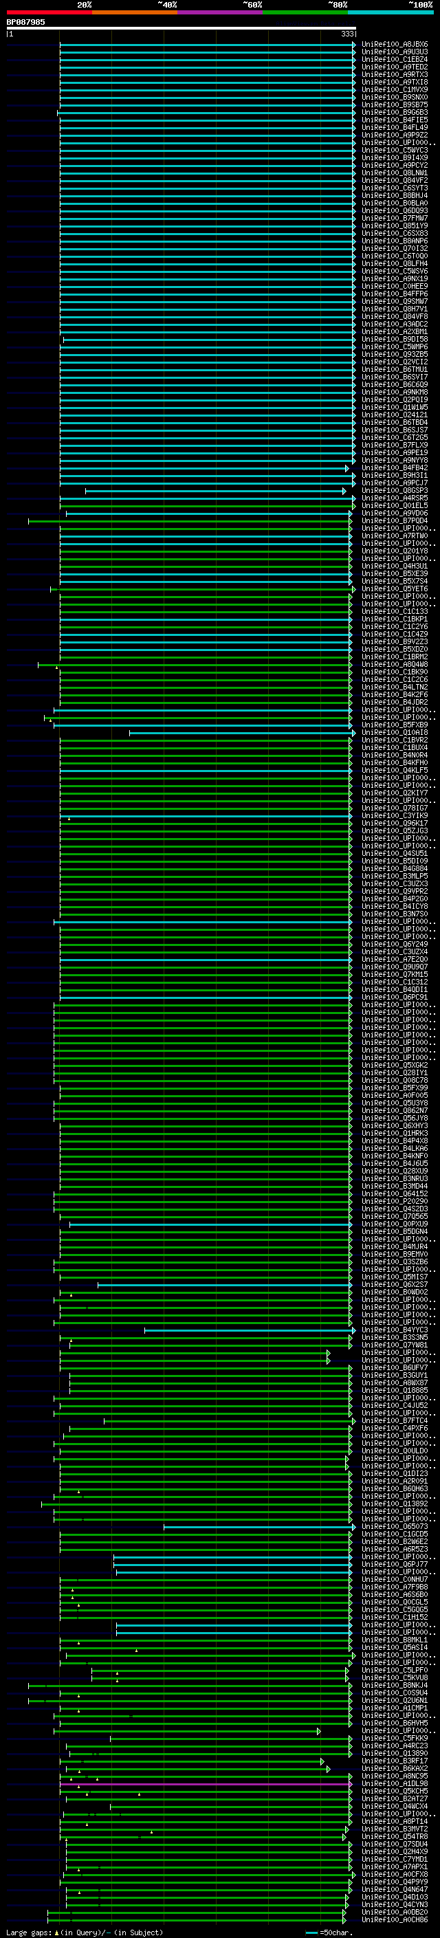The height and width of the screenshot is (1938, 440).
Task: Click hit label UniRef100_B6TMU1
Action: point(395,369)
